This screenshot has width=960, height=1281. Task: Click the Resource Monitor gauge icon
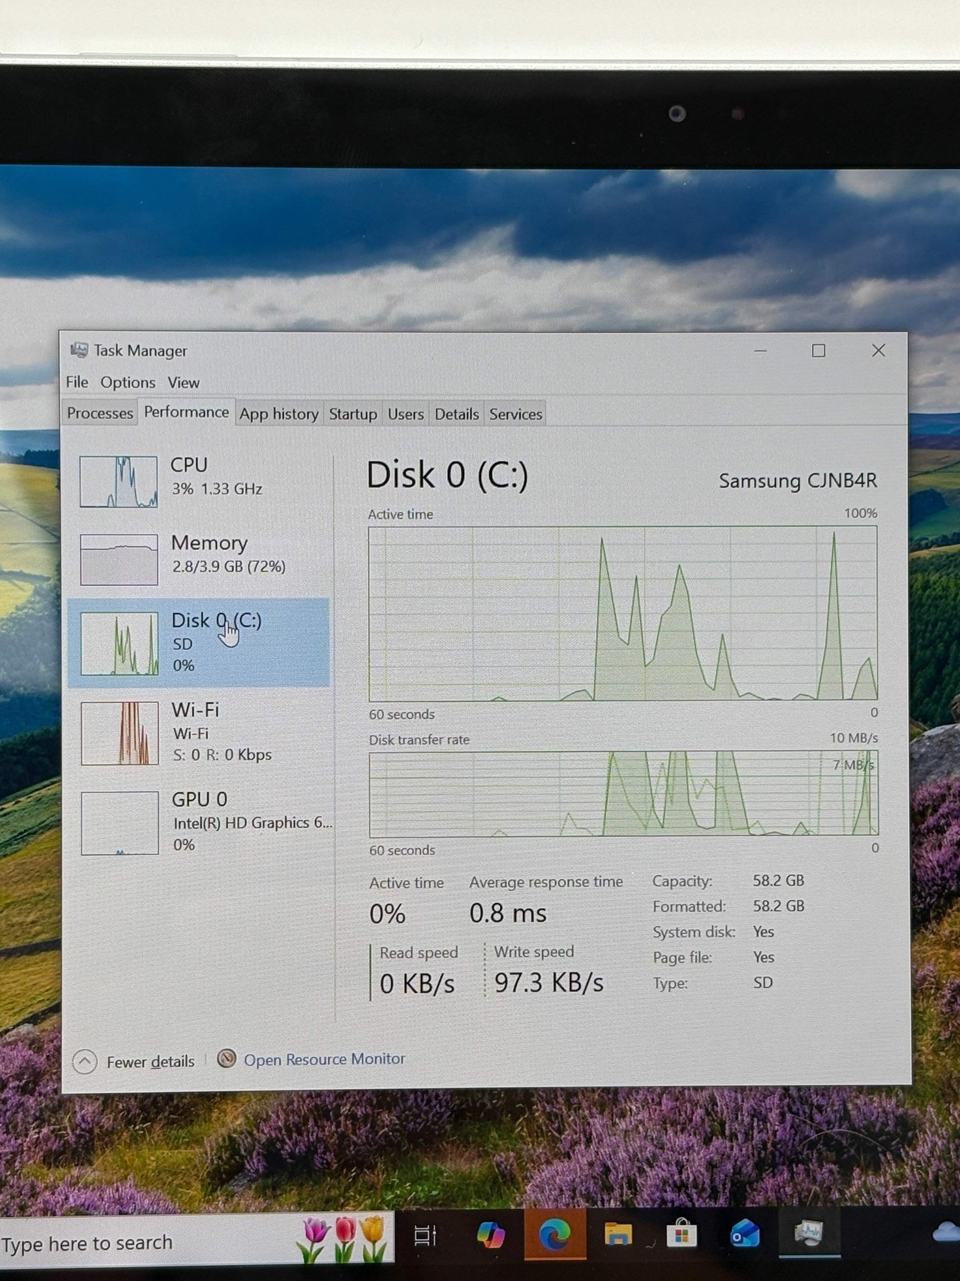[x=227, y=1058]
